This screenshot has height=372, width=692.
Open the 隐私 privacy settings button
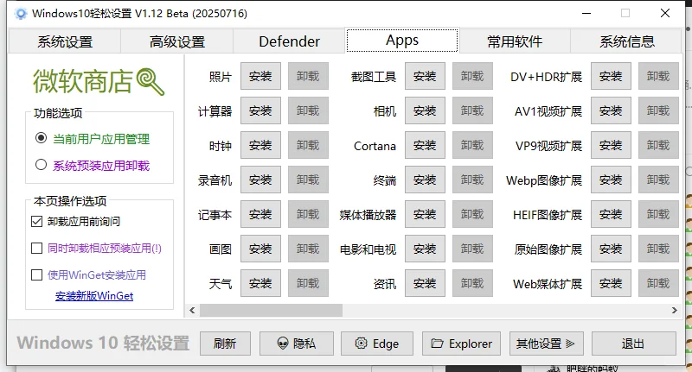(296, 344)
